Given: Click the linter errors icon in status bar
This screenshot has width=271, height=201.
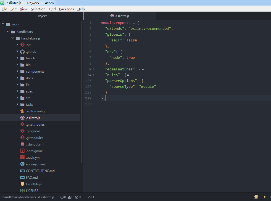Looking at the screenshot, I should pos(62,197).
